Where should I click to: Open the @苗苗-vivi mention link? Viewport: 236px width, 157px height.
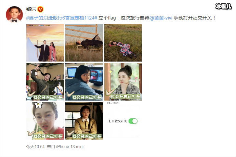tap(161, 18)
